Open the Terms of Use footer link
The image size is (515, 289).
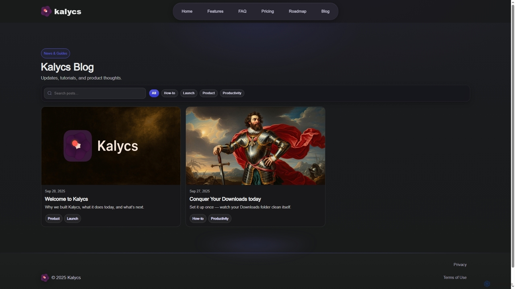pos(455,277)
